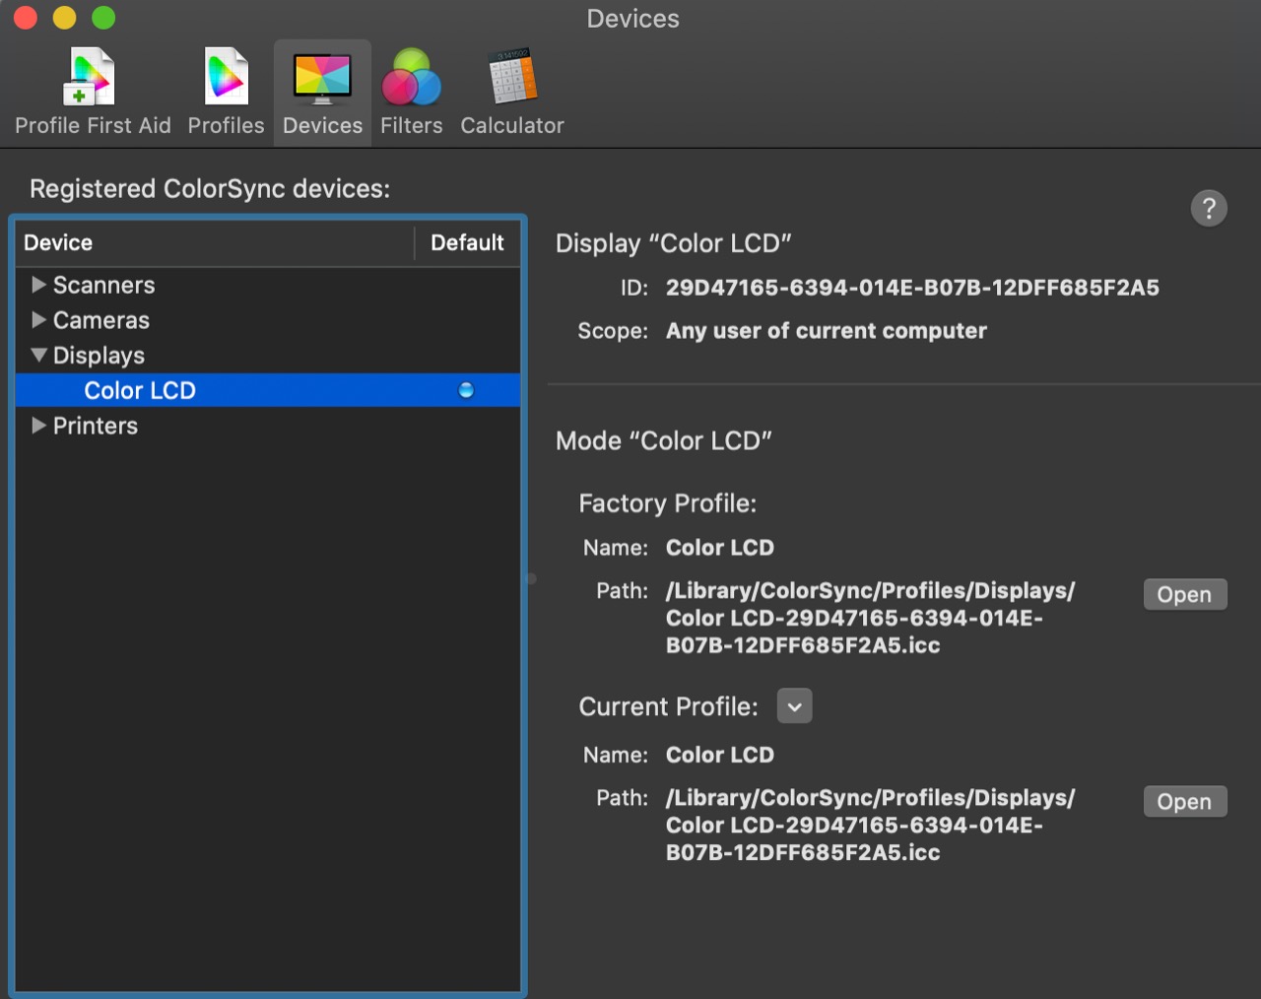Expand the Cameras disclosure triangle

[38, 320]
